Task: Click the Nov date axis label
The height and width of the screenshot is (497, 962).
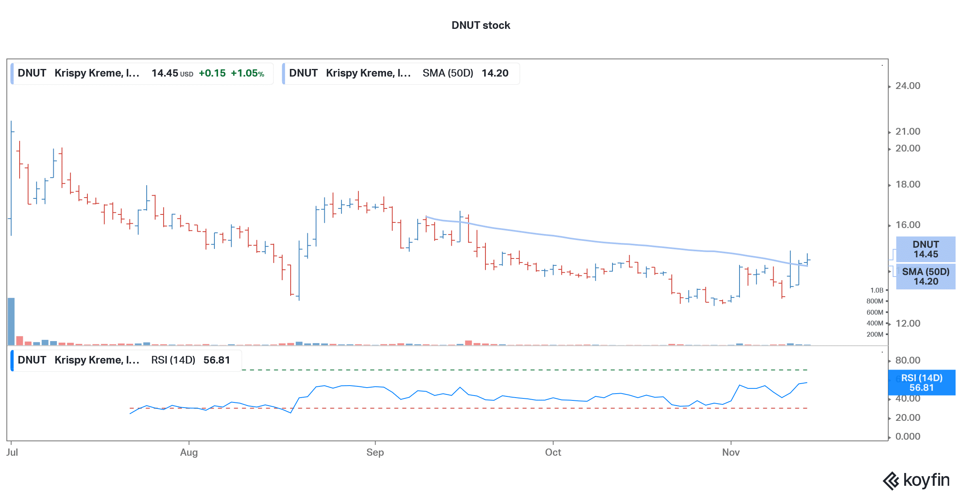Action: coord(731,453)
